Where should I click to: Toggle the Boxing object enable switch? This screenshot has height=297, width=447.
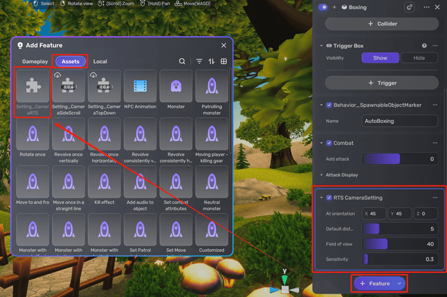323,7
